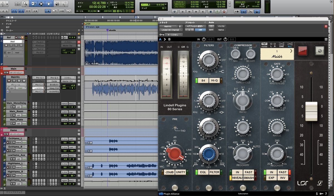Click the red preamp gain knob
Viewport: 334px width, 196px height.
tap(175, 154)
